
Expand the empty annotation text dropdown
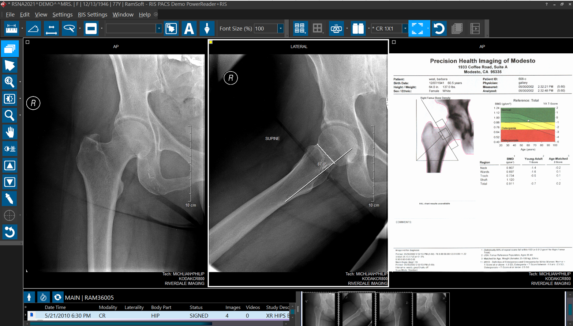(x=159, y=29)
